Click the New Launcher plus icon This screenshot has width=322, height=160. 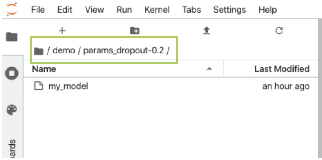[62, 31]
